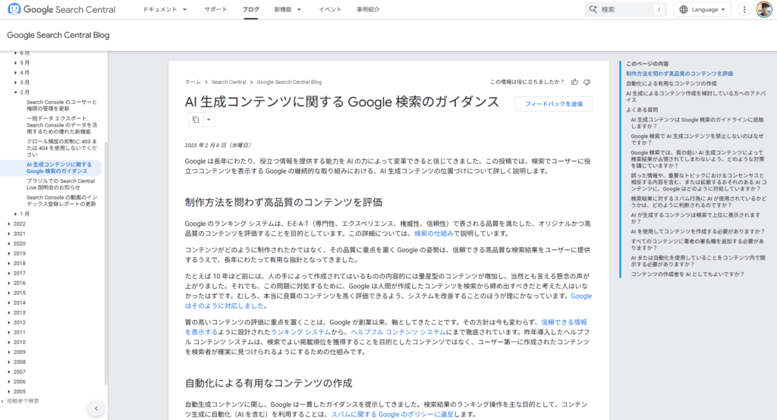
Task: Collapse the 2月 tree section
Action: [15, 92]
